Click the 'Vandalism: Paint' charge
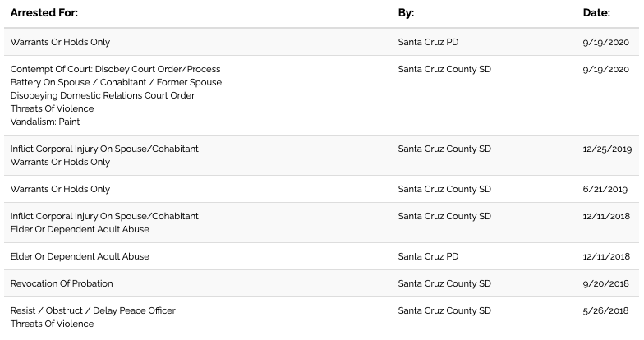The height and width of the screenshot is (340, 644). (45, 122)
